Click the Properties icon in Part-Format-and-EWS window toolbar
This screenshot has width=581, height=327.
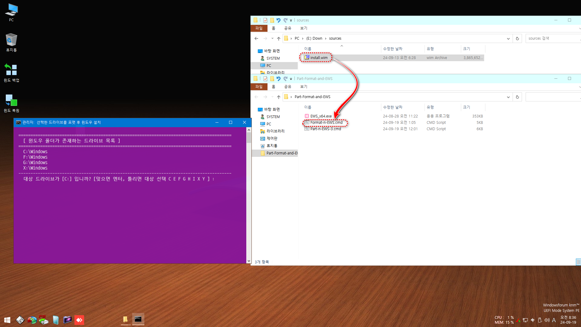pyautogui.click(x=265, y=79)
